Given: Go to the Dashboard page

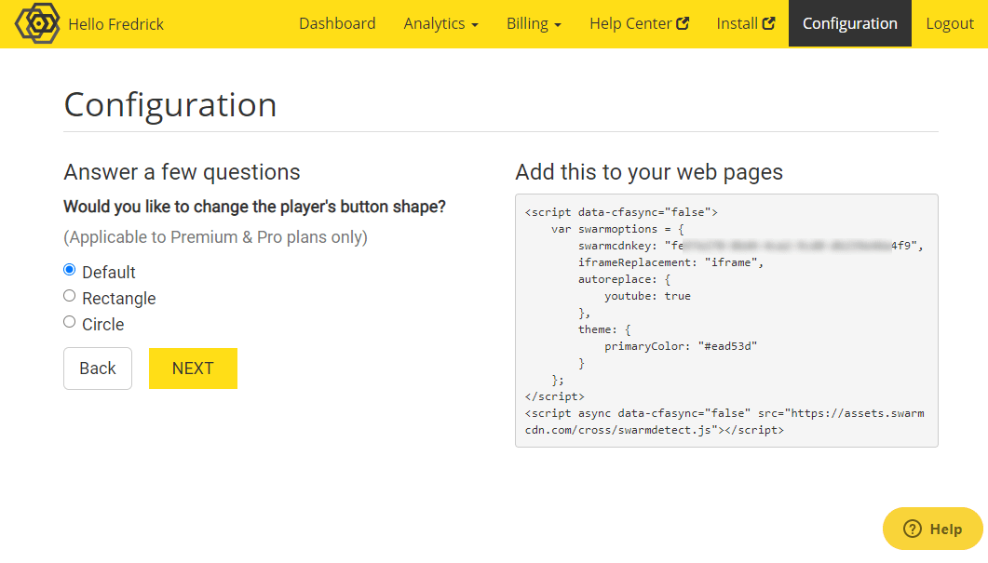Looking at the screenshot, I should (337, 23).
